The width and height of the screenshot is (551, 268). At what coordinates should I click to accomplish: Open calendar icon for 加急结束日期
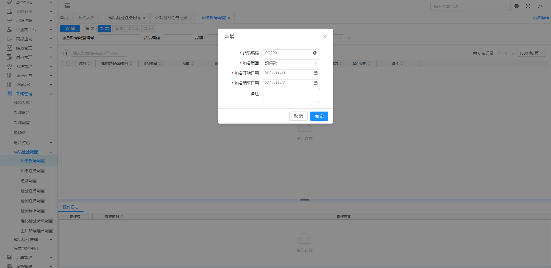tap(315, 83)
